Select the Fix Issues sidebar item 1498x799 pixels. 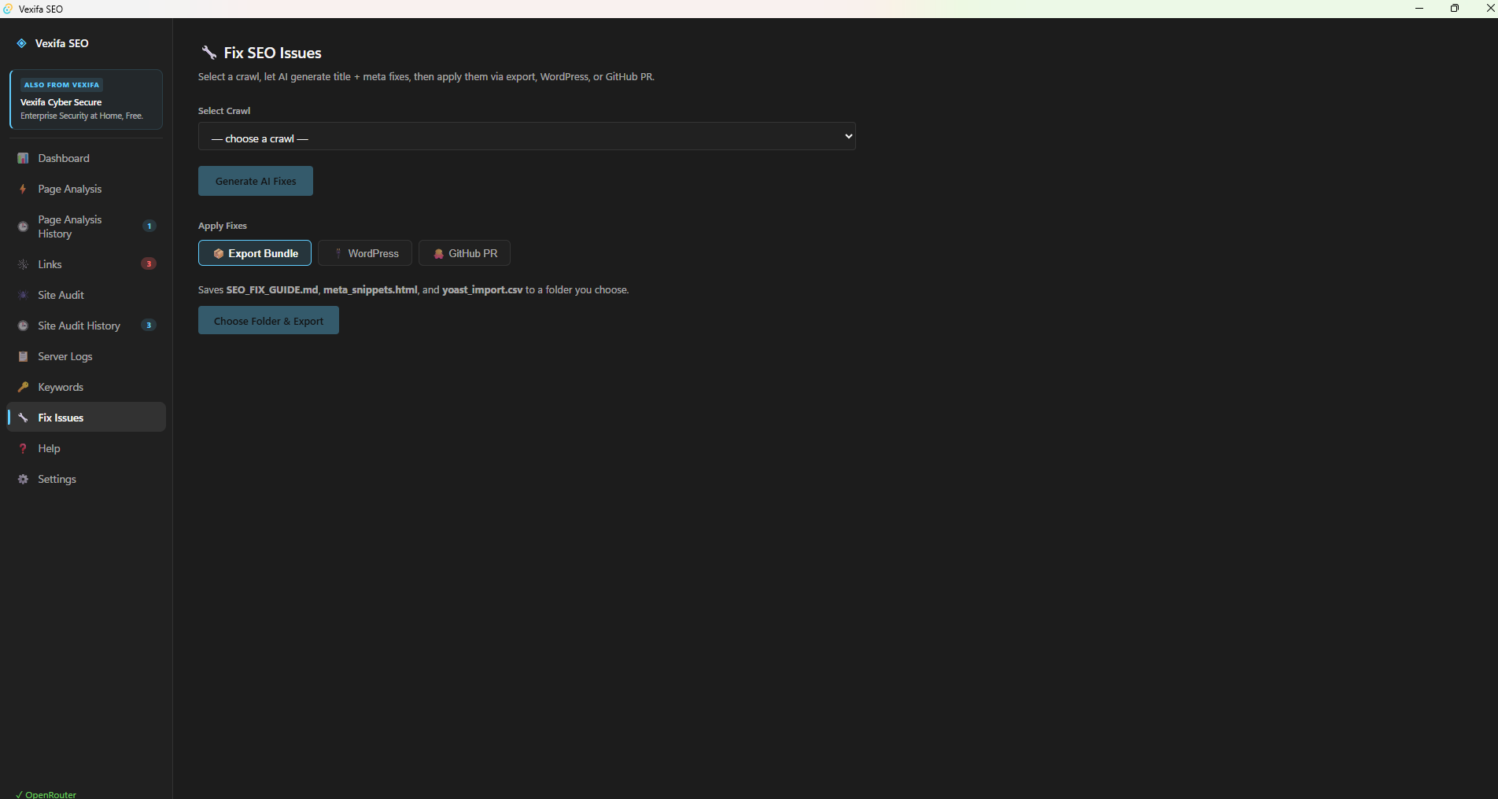pos(87,418)
